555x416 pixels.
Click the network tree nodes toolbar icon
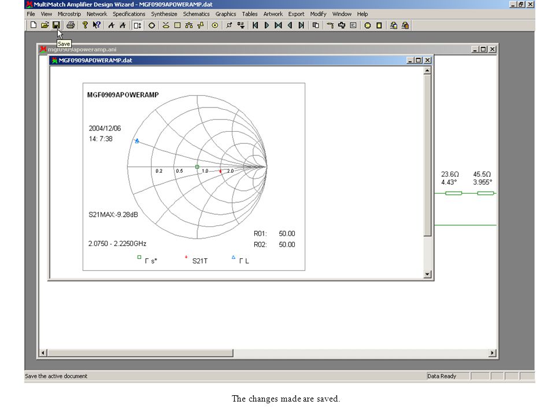pos(189,25)
